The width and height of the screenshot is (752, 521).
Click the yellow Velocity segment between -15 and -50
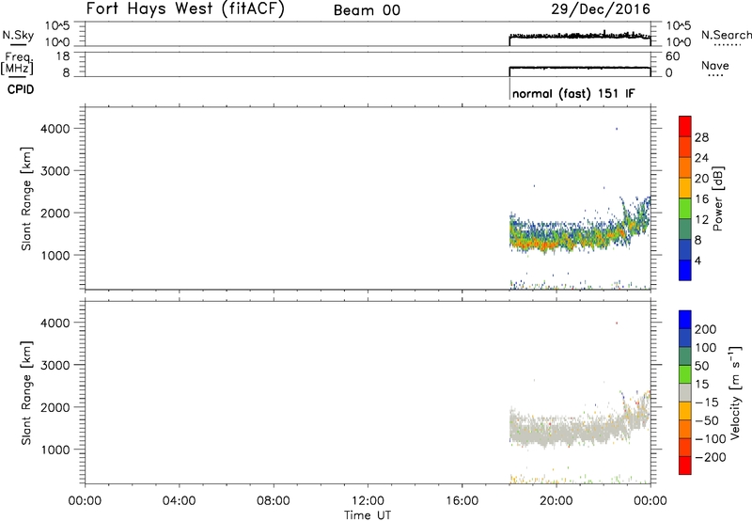pyautogui.click(x=685, y=411)
